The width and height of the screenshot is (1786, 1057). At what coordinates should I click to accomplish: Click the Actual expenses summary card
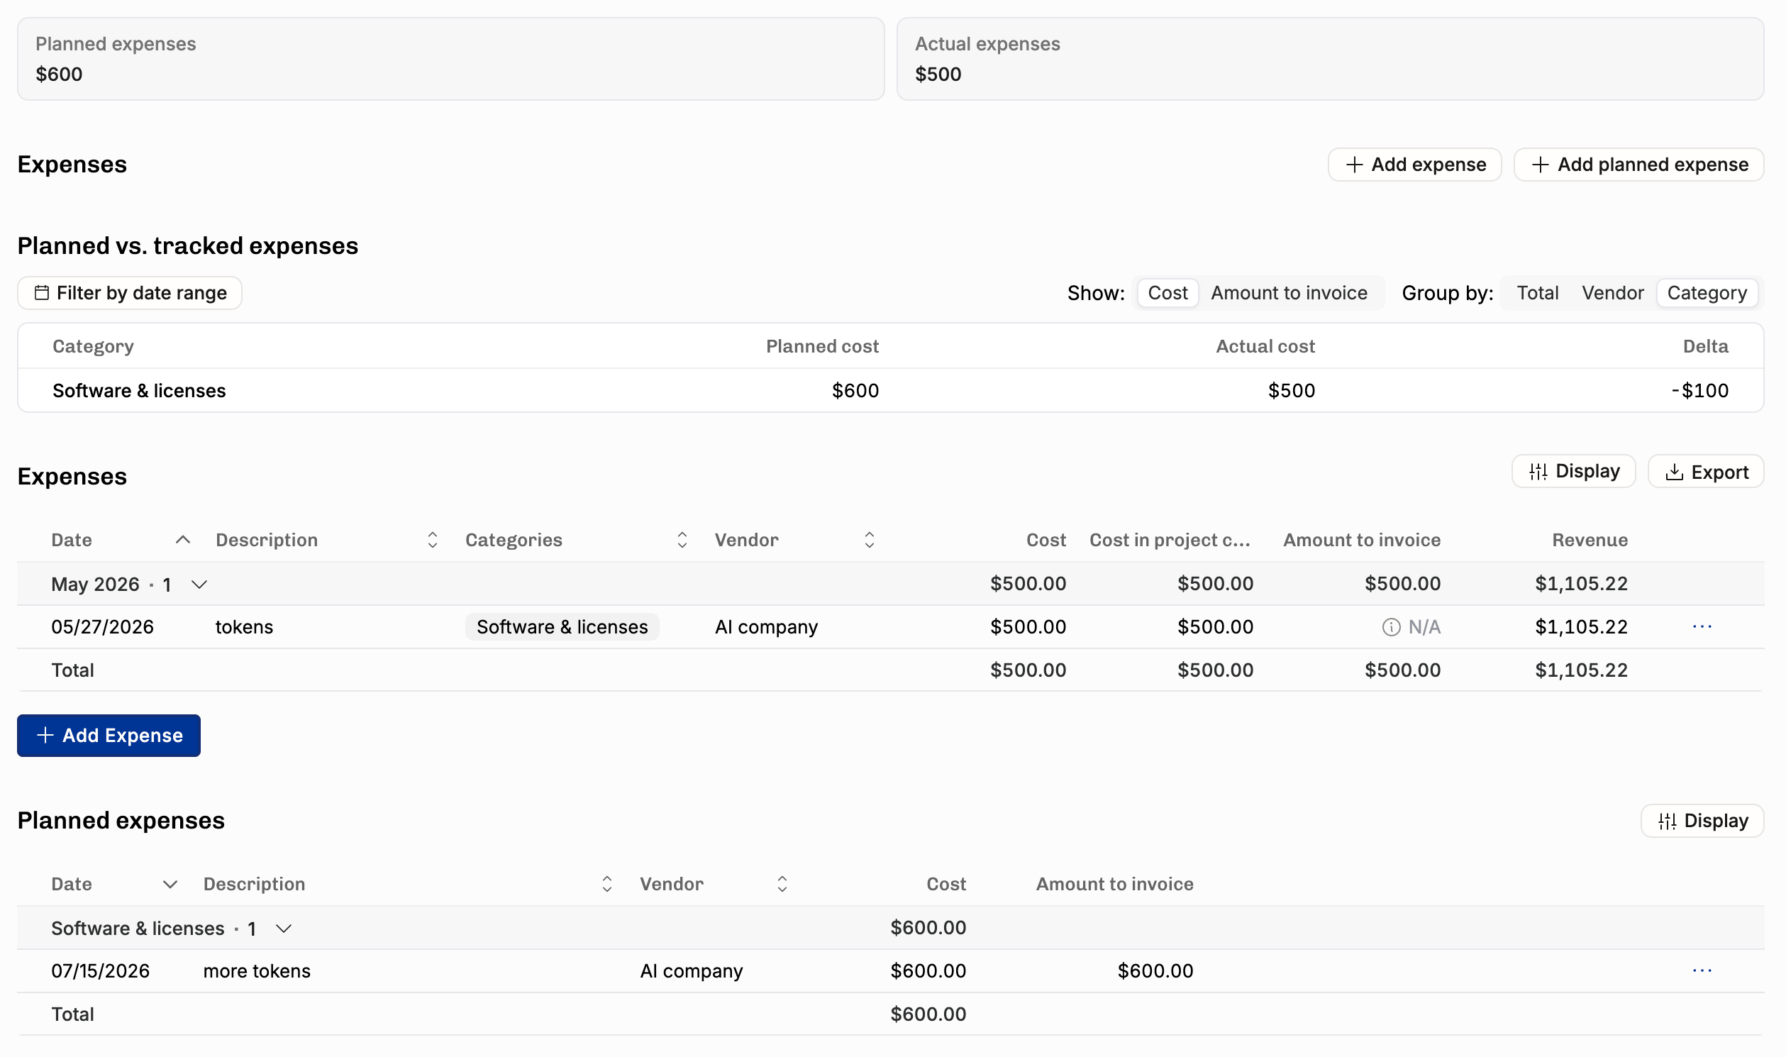click(x=1329, y=59)
